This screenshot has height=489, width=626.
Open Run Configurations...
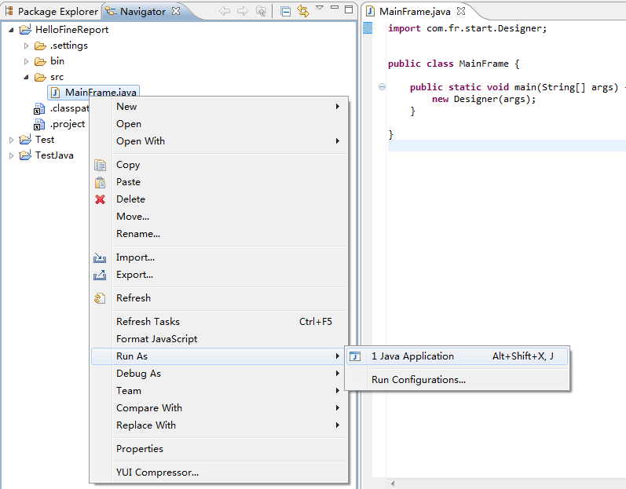(457, 380)
